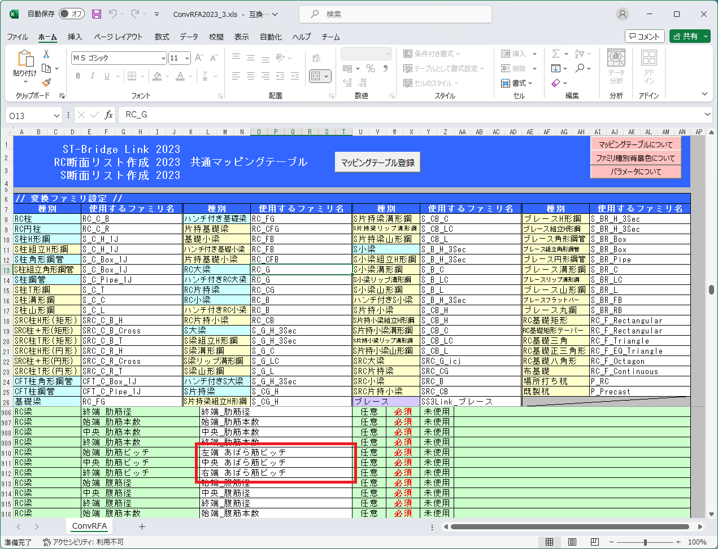Open the 表示 tab
Screen dimensions: 718x549
(242, 37)
